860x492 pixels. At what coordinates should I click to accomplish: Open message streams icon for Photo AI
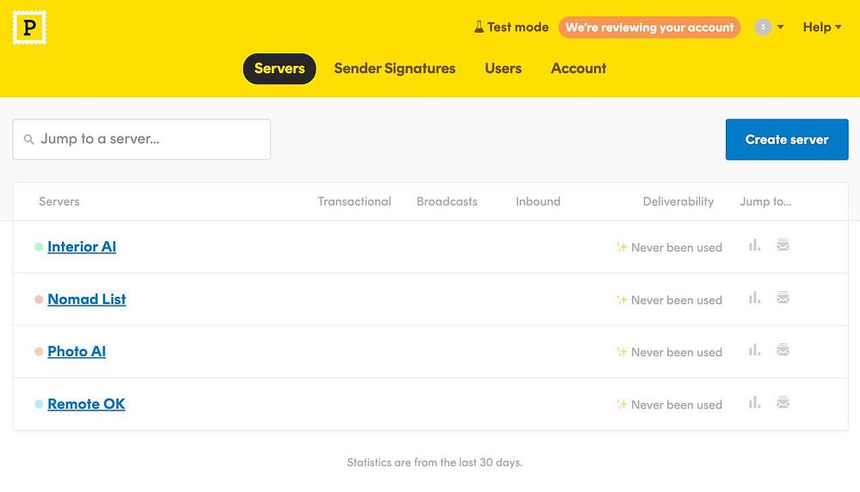(783, 350)
